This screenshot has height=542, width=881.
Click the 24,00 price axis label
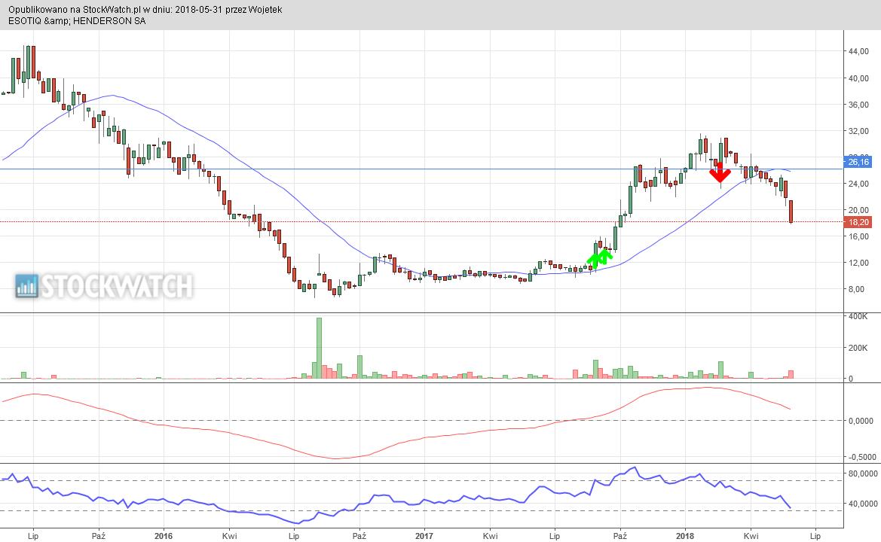click(858, 184)
